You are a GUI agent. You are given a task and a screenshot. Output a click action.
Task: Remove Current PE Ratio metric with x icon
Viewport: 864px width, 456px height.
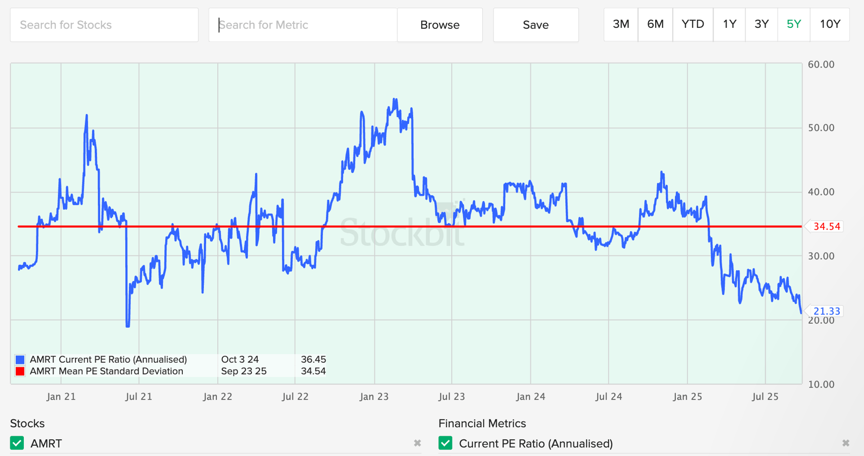(x=846, y=443)
